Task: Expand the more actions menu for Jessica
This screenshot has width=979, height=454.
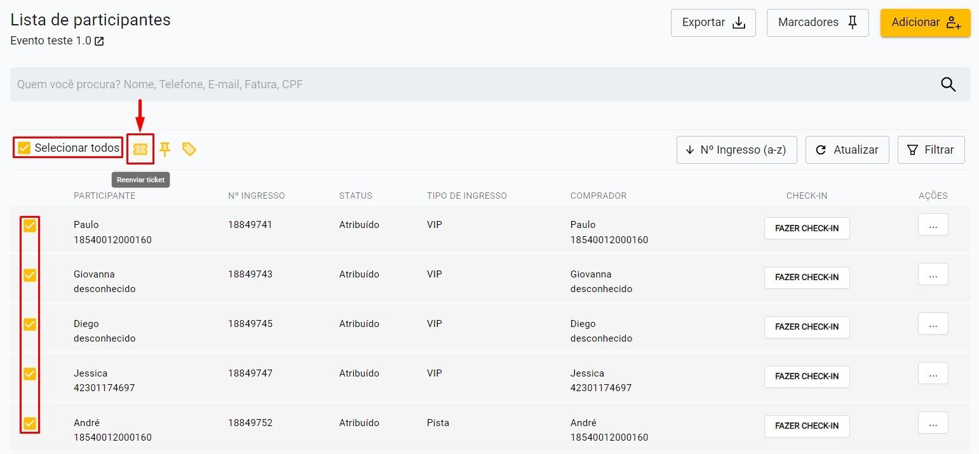Action: tap(933, 373)
